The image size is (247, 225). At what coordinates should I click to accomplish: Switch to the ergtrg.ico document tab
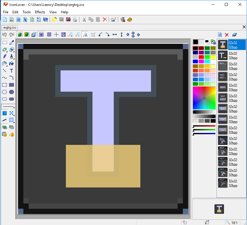click(9, 27)
